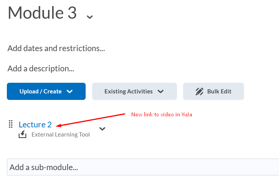Click the External Learning Tool text
The height and width of the screenshot is (180, 279).
pos(61,134)
